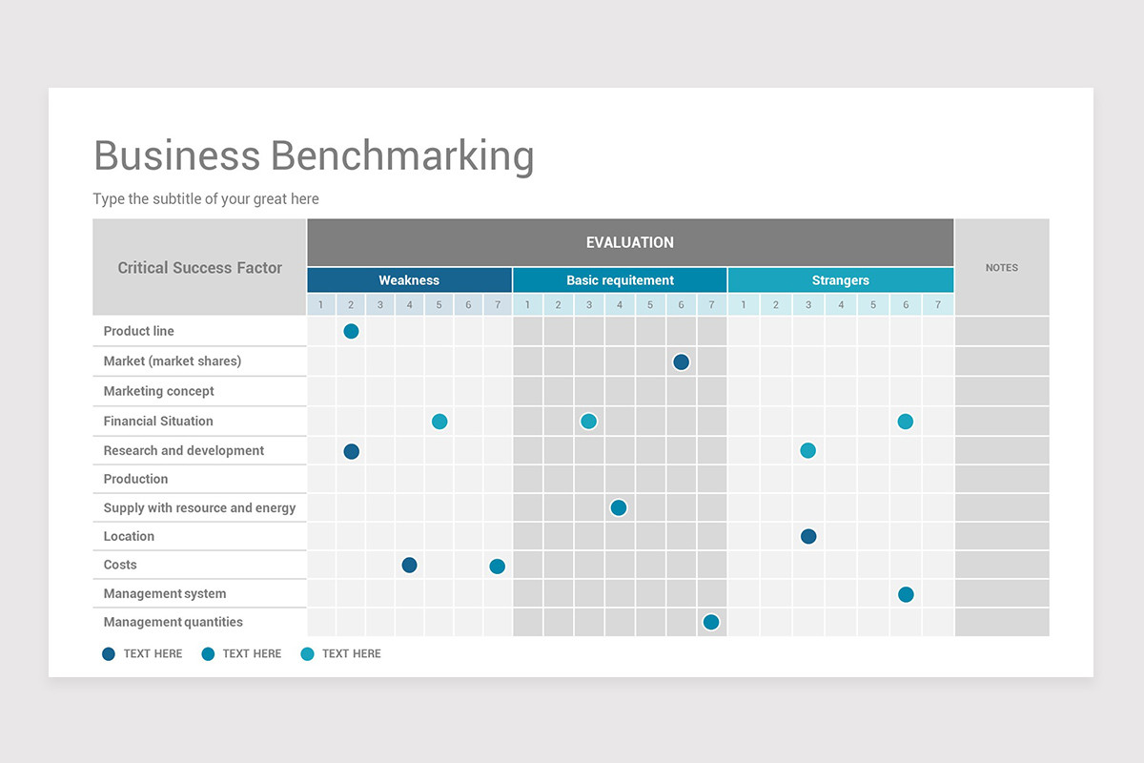Select the Research and development dark dot
The width and height of the screenshot is (1144, 763).
click(350, 450)
